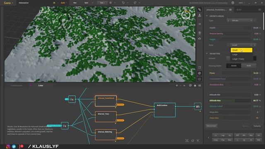The width and height of the screenshot is (265, 149).
Task: Open the 100% zoom dropdown
Action: click(242, 3)
